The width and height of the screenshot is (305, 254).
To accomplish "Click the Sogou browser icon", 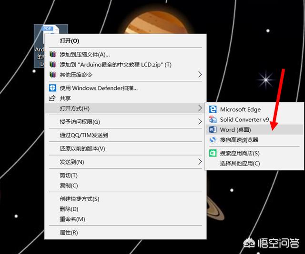I will pyautogui.click(x=213, y=140).
